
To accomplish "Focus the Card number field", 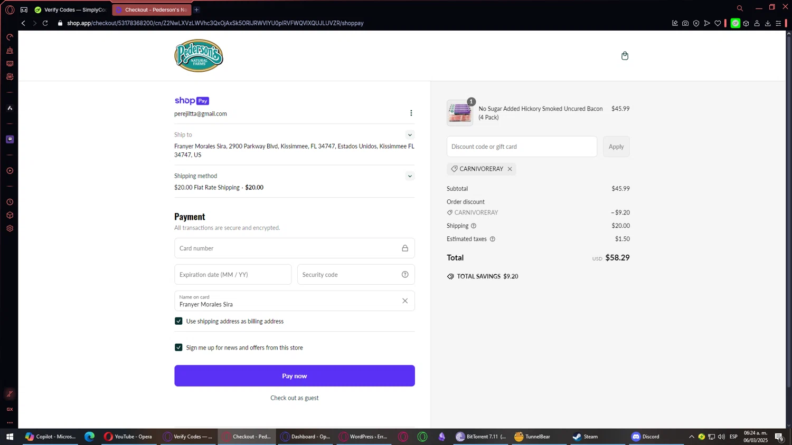I will (x=295, y=248).
